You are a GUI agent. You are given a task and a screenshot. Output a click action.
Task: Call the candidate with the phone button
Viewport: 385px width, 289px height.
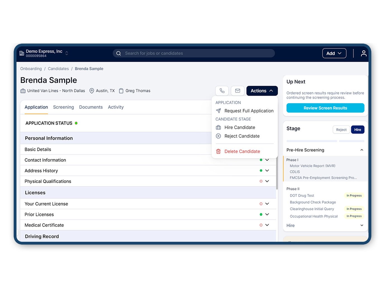click(x=222, y=91)
